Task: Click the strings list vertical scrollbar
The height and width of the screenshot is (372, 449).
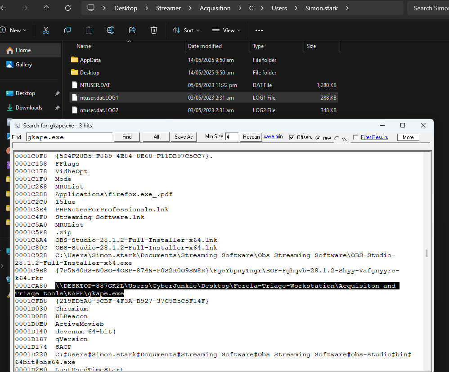Action: coord(427,254)
